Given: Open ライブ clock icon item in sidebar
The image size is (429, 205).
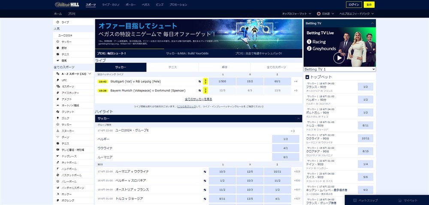Looking at the screenshot, I should pos(73,22).
